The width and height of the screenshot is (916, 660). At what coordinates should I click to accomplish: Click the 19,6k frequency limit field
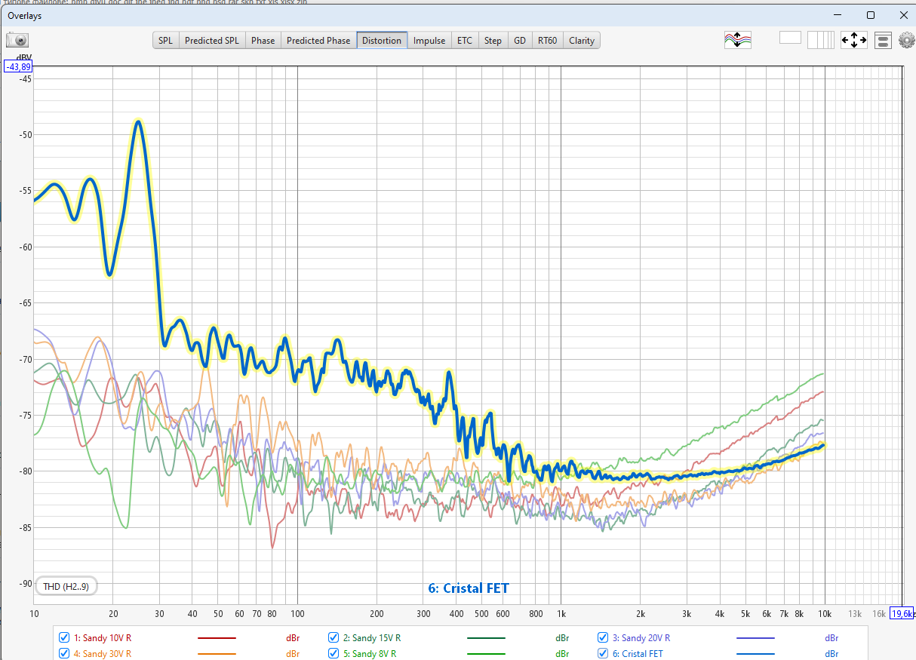902,614
